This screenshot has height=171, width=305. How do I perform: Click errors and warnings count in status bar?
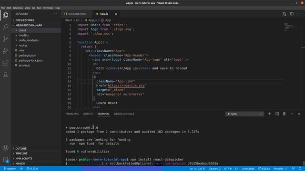[32, 169]
